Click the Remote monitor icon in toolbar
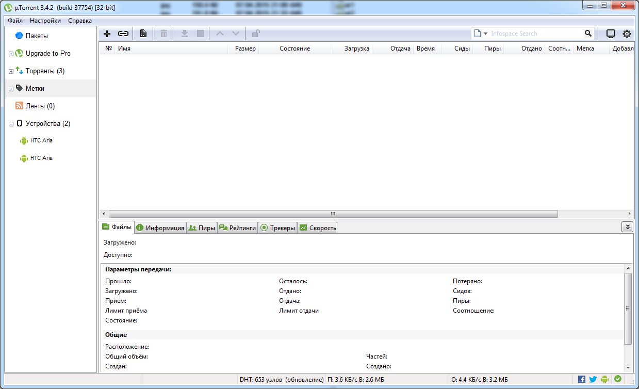Image resolution: width=639 pixels, height=389 pixels. 611,34
